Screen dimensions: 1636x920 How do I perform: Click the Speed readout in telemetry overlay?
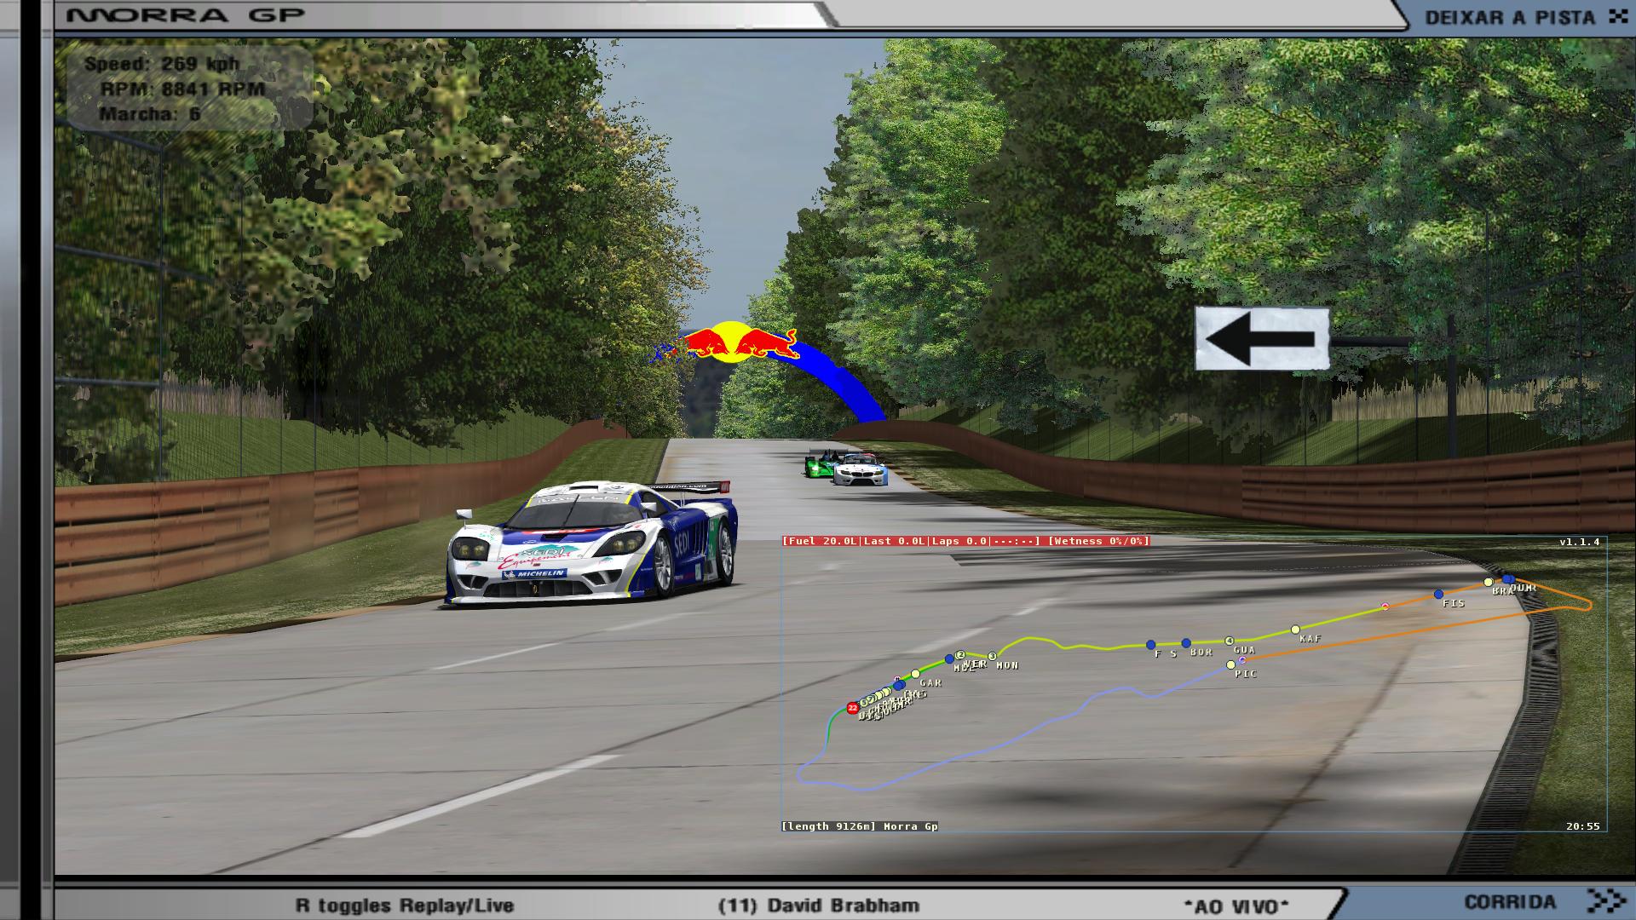pyautogui.click(x=162, y=64)
